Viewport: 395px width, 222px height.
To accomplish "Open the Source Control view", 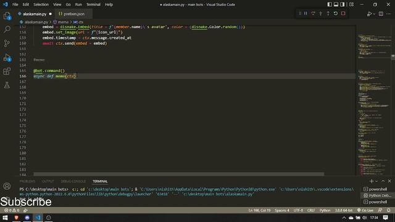I will click(7, 43).
